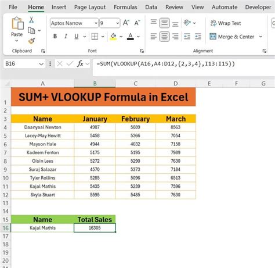Increase indent in Alignment group

(198, 36)
